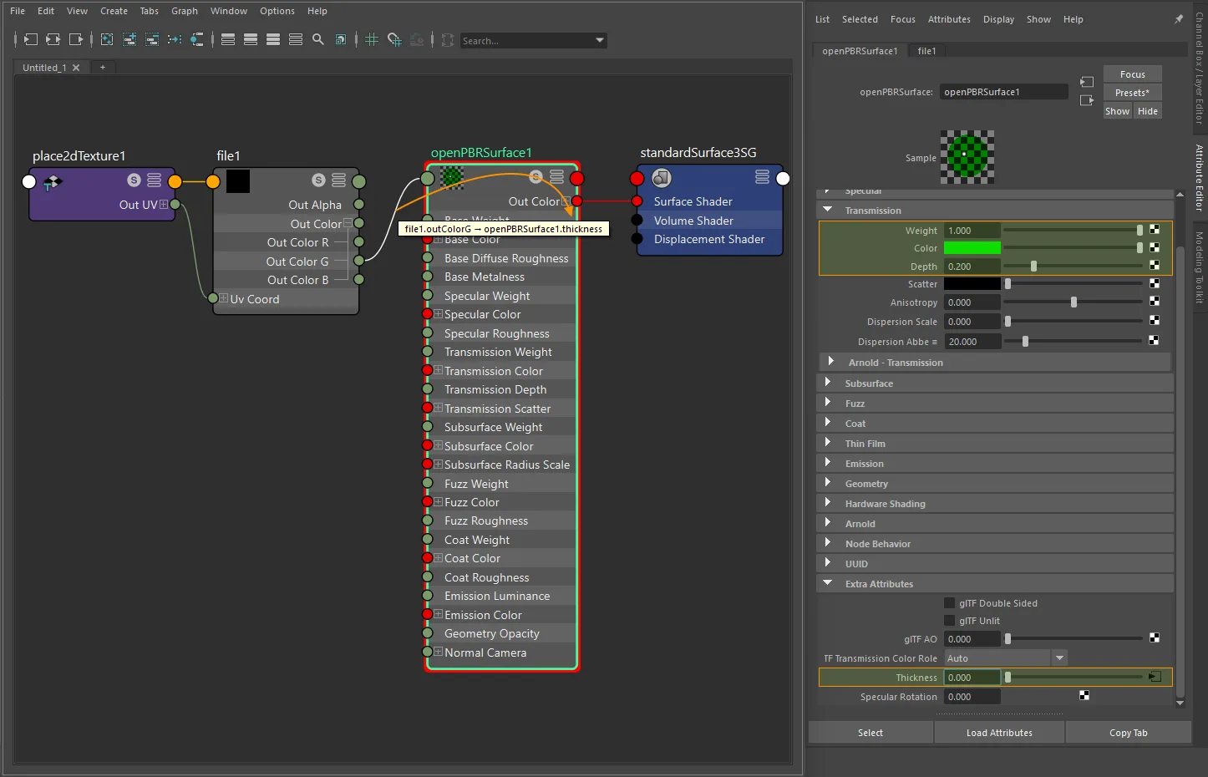This screenshot has height=777, width=1208.
Task: Click the Hide button
Action: pos(1148,111)
